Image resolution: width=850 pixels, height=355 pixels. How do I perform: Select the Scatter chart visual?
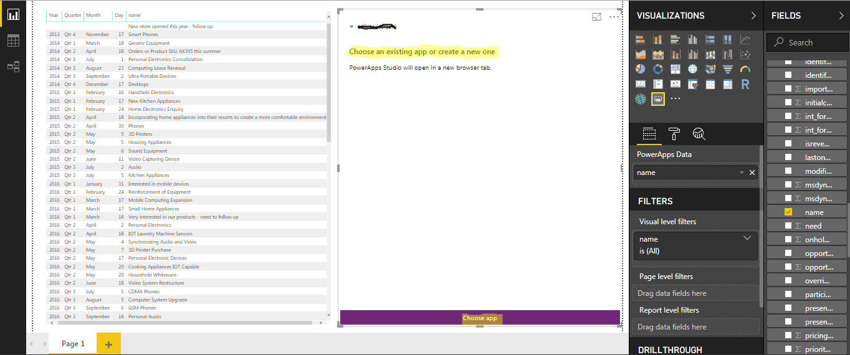[x=745, y=54]
